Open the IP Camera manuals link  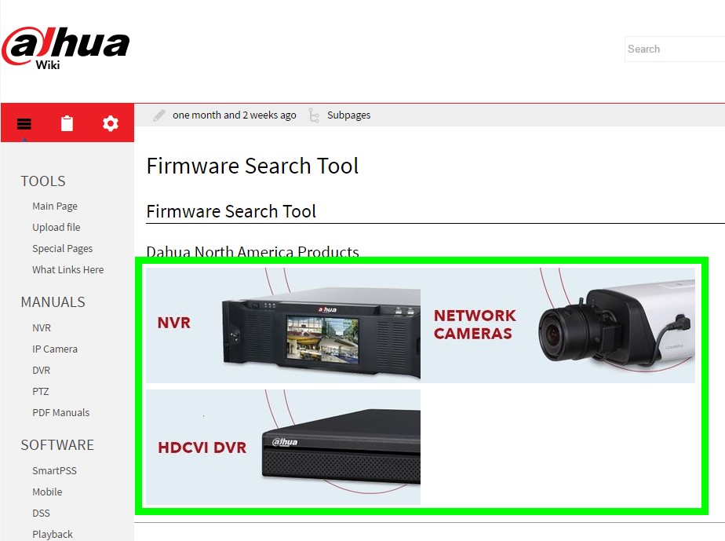(x=55, y=349)
